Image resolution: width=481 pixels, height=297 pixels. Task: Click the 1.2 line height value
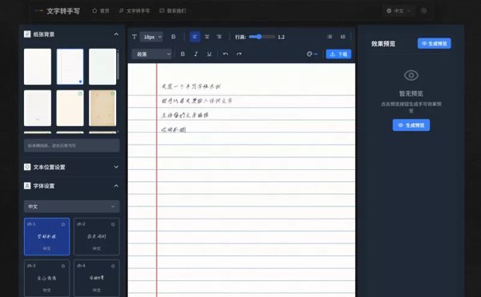click(281, 37)
